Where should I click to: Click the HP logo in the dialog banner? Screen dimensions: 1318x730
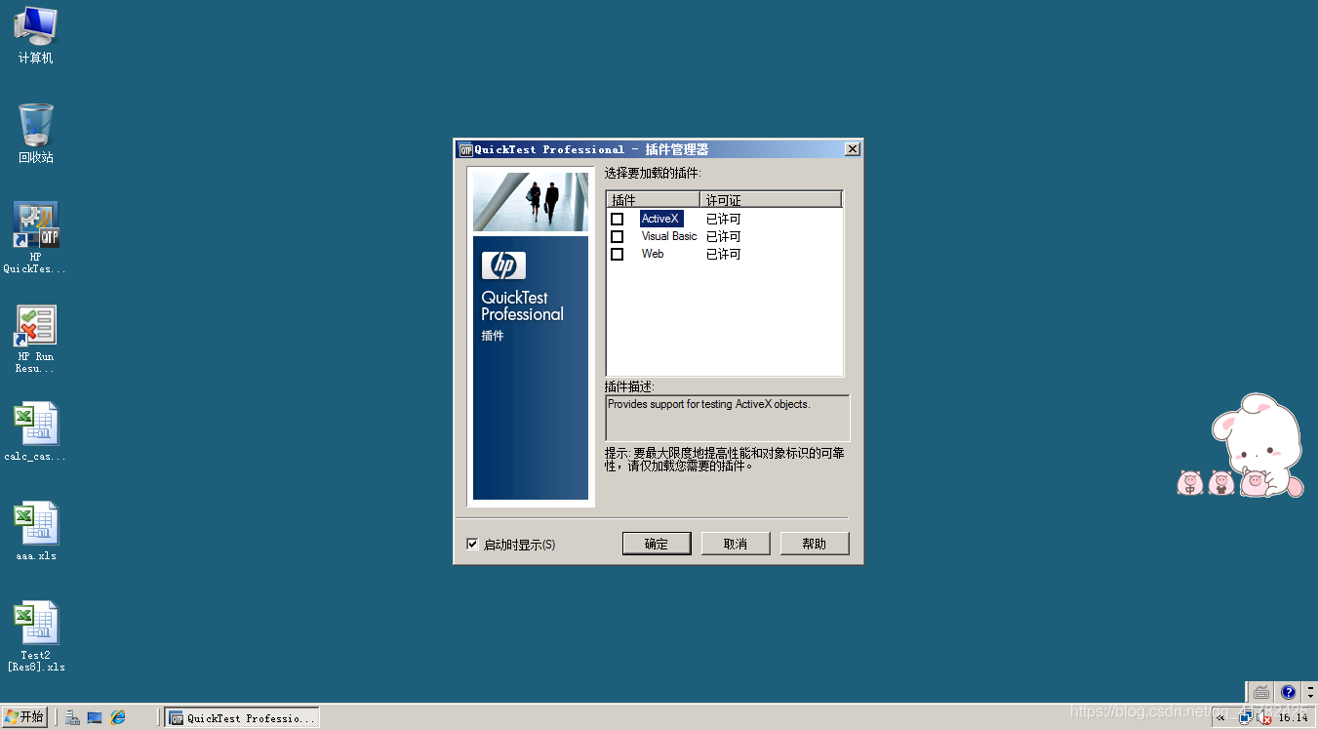tap(503, 265)
